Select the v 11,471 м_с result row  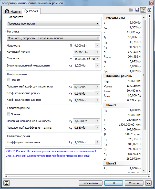click(122, 32)
